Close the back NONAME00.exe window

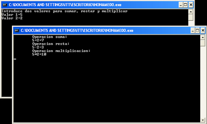click(191, 5)
